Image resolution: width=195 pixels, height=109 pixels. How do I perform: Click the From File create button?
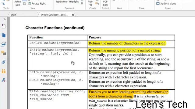(90, 3)
